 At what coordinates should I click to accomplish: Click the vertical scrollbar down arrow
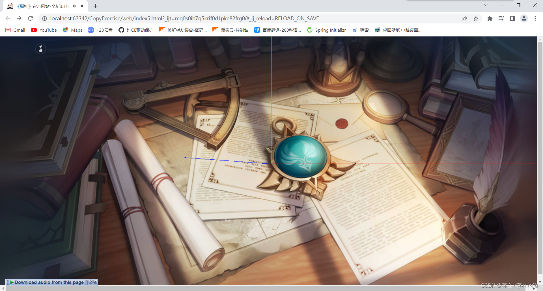pyautogui.click(x=540, y=282)
